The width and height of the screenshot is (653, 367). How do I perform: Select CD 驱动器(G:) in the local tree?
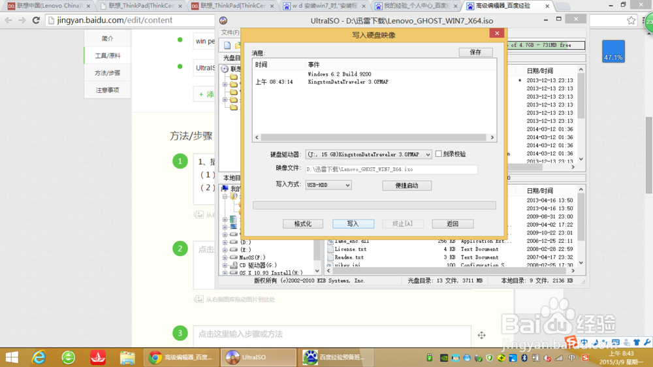[x=257, y=265]
